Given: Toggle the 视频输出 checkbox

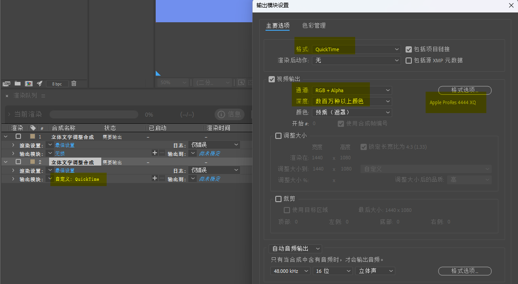Looking at the screenshot, I should click(272, 79).
